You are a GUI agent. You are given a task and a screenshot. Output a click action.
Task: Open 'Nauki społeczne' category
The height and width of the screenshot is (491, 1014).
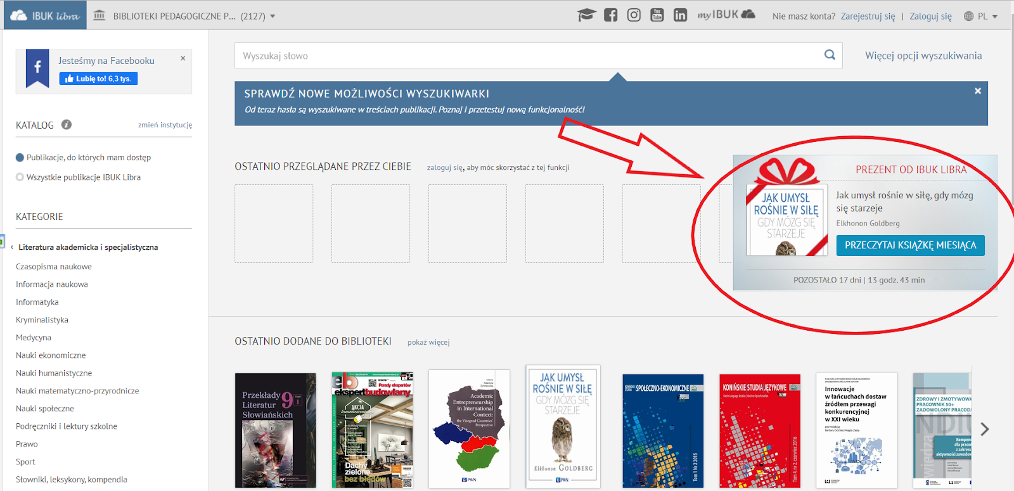point(45,409)
